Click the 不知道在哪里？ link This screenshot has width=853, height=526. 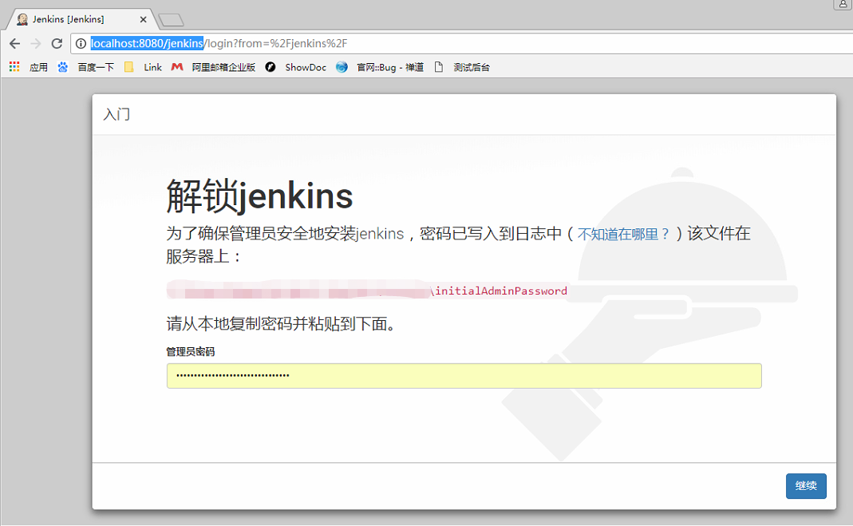[x=623, y=234]
